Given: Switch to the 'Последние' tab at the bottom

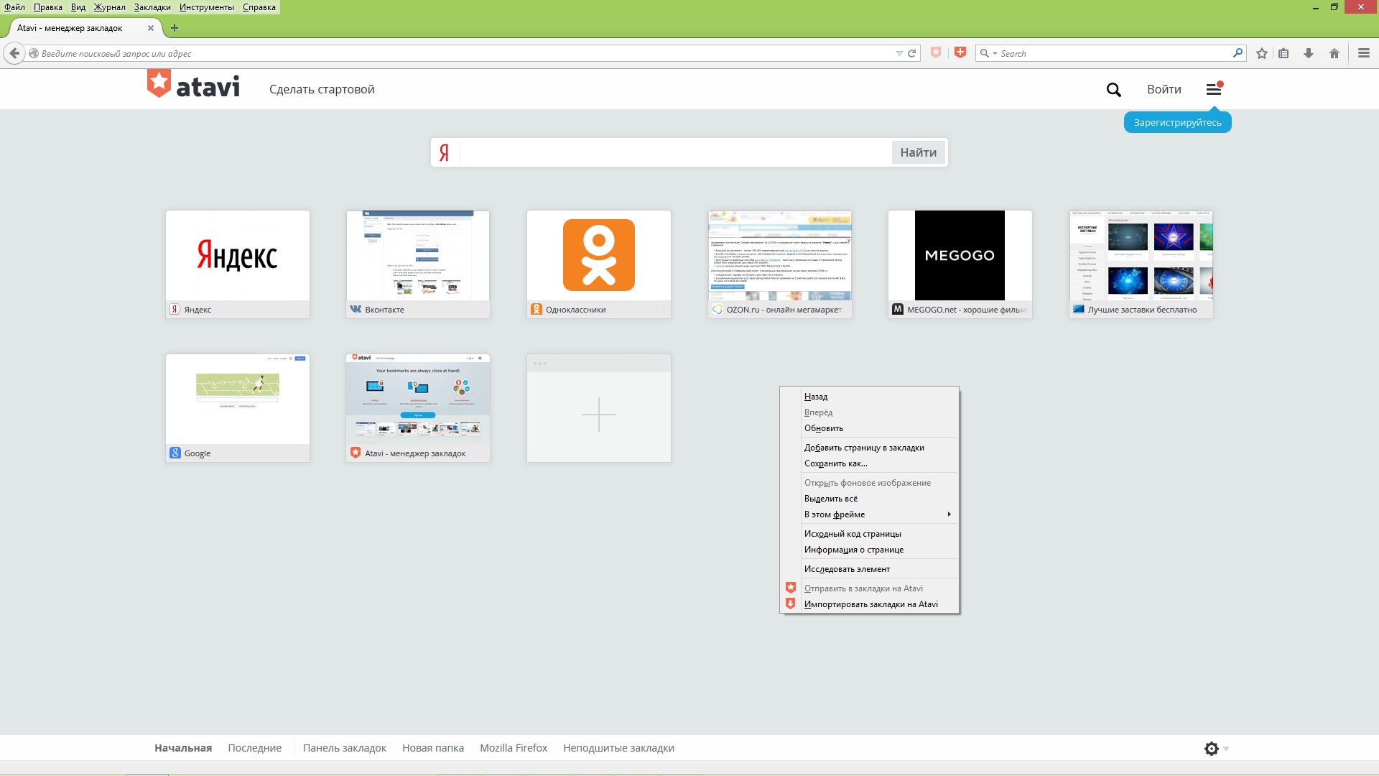Looking at the screenshot, I should pos(255,748).
